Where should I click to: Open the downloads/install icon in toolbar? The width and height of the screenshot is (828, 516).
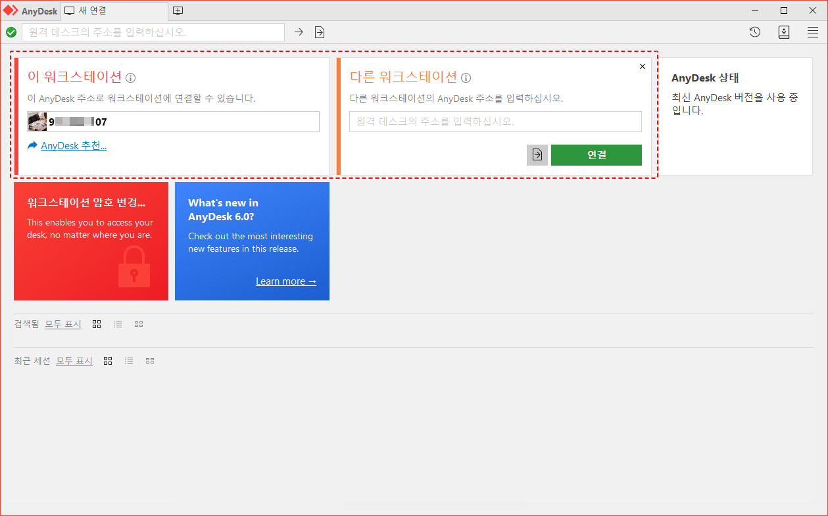[784, 32]
